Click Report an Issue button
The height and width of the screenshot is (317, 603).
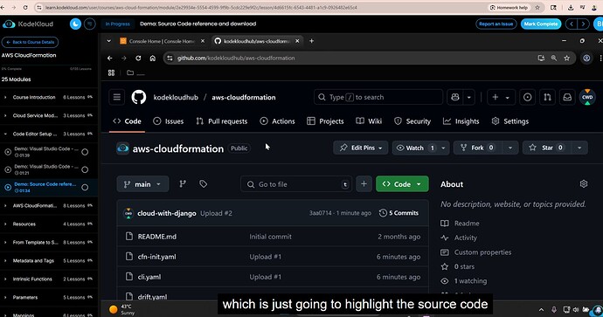tap(496, 24)
